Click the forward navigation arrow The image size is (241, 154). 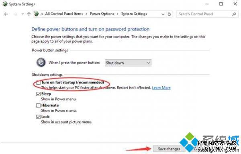pos(15,14)
